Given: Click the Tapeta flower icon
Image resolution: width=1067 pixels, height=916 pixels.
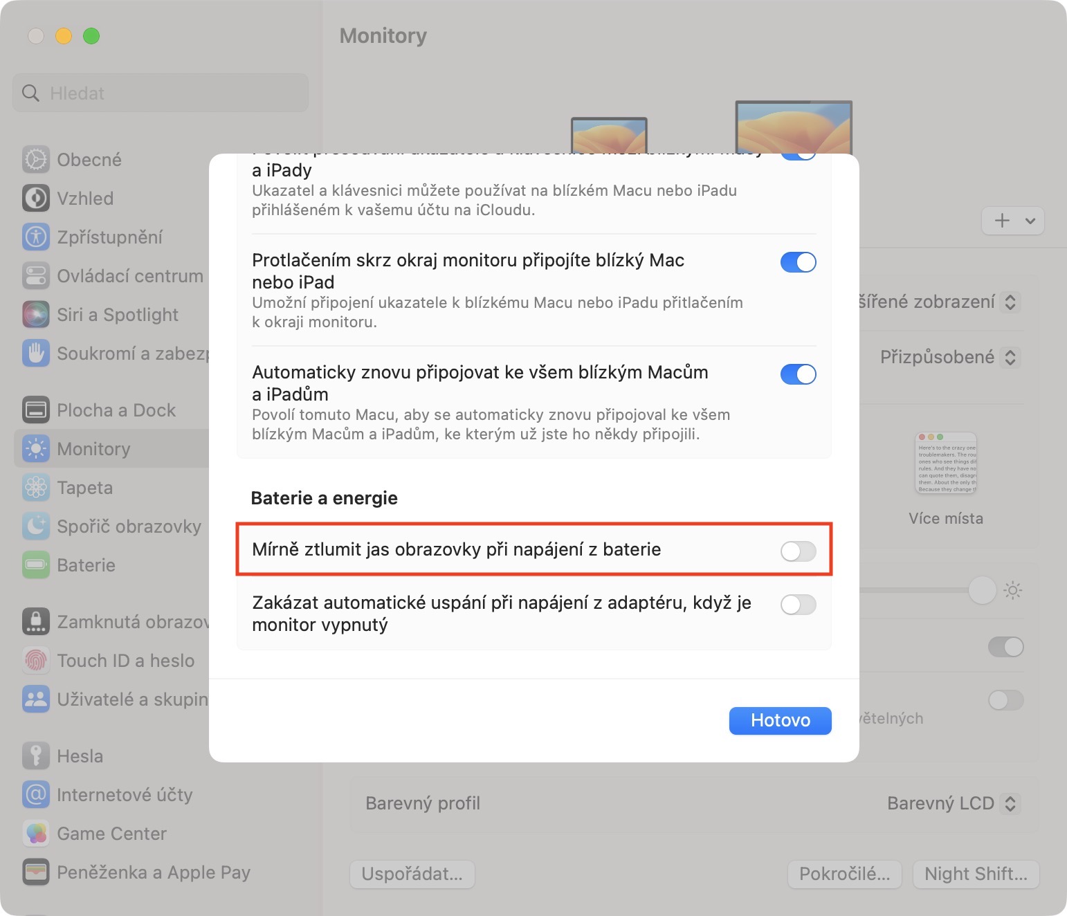Looking at the screenshot, I should [36, 488].
